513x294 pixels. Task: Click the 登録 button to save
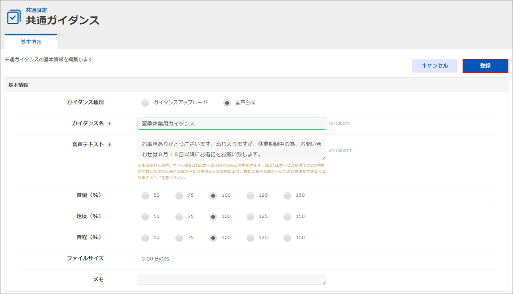(485, 66)
